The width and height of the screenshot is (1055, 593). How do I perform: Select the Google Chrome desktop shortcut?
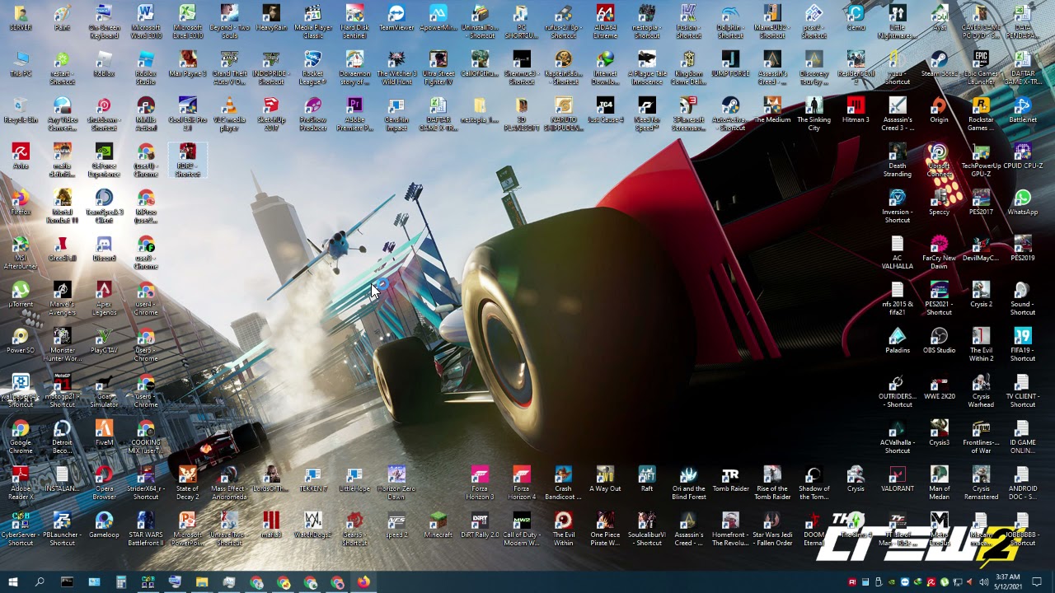21,437
